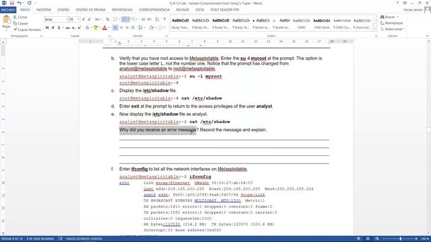Apply bullet list formatting
This screenshot has height=242, width=431.
click(115, 19)
